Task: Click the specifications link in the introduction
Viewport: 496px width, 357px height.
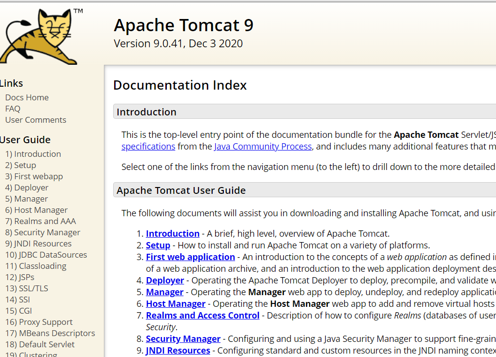Action: click(x=148, y=146)
